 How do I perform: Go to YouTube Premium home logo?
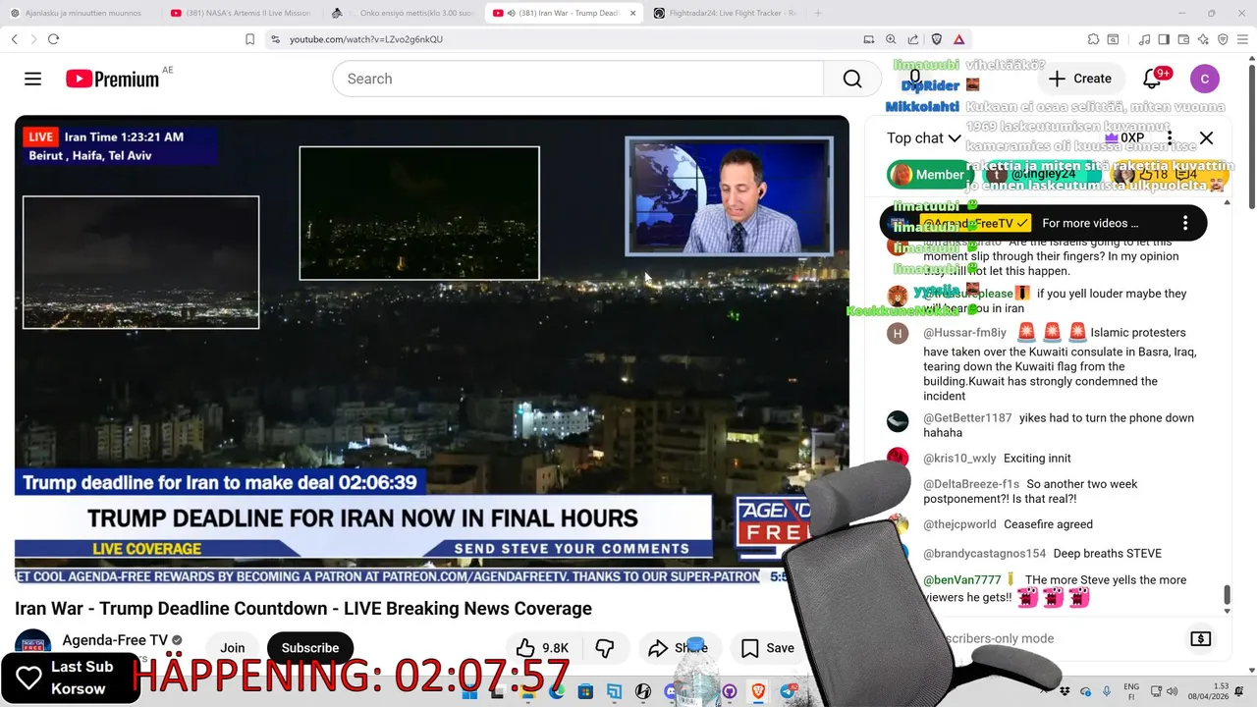click(113, 79)
